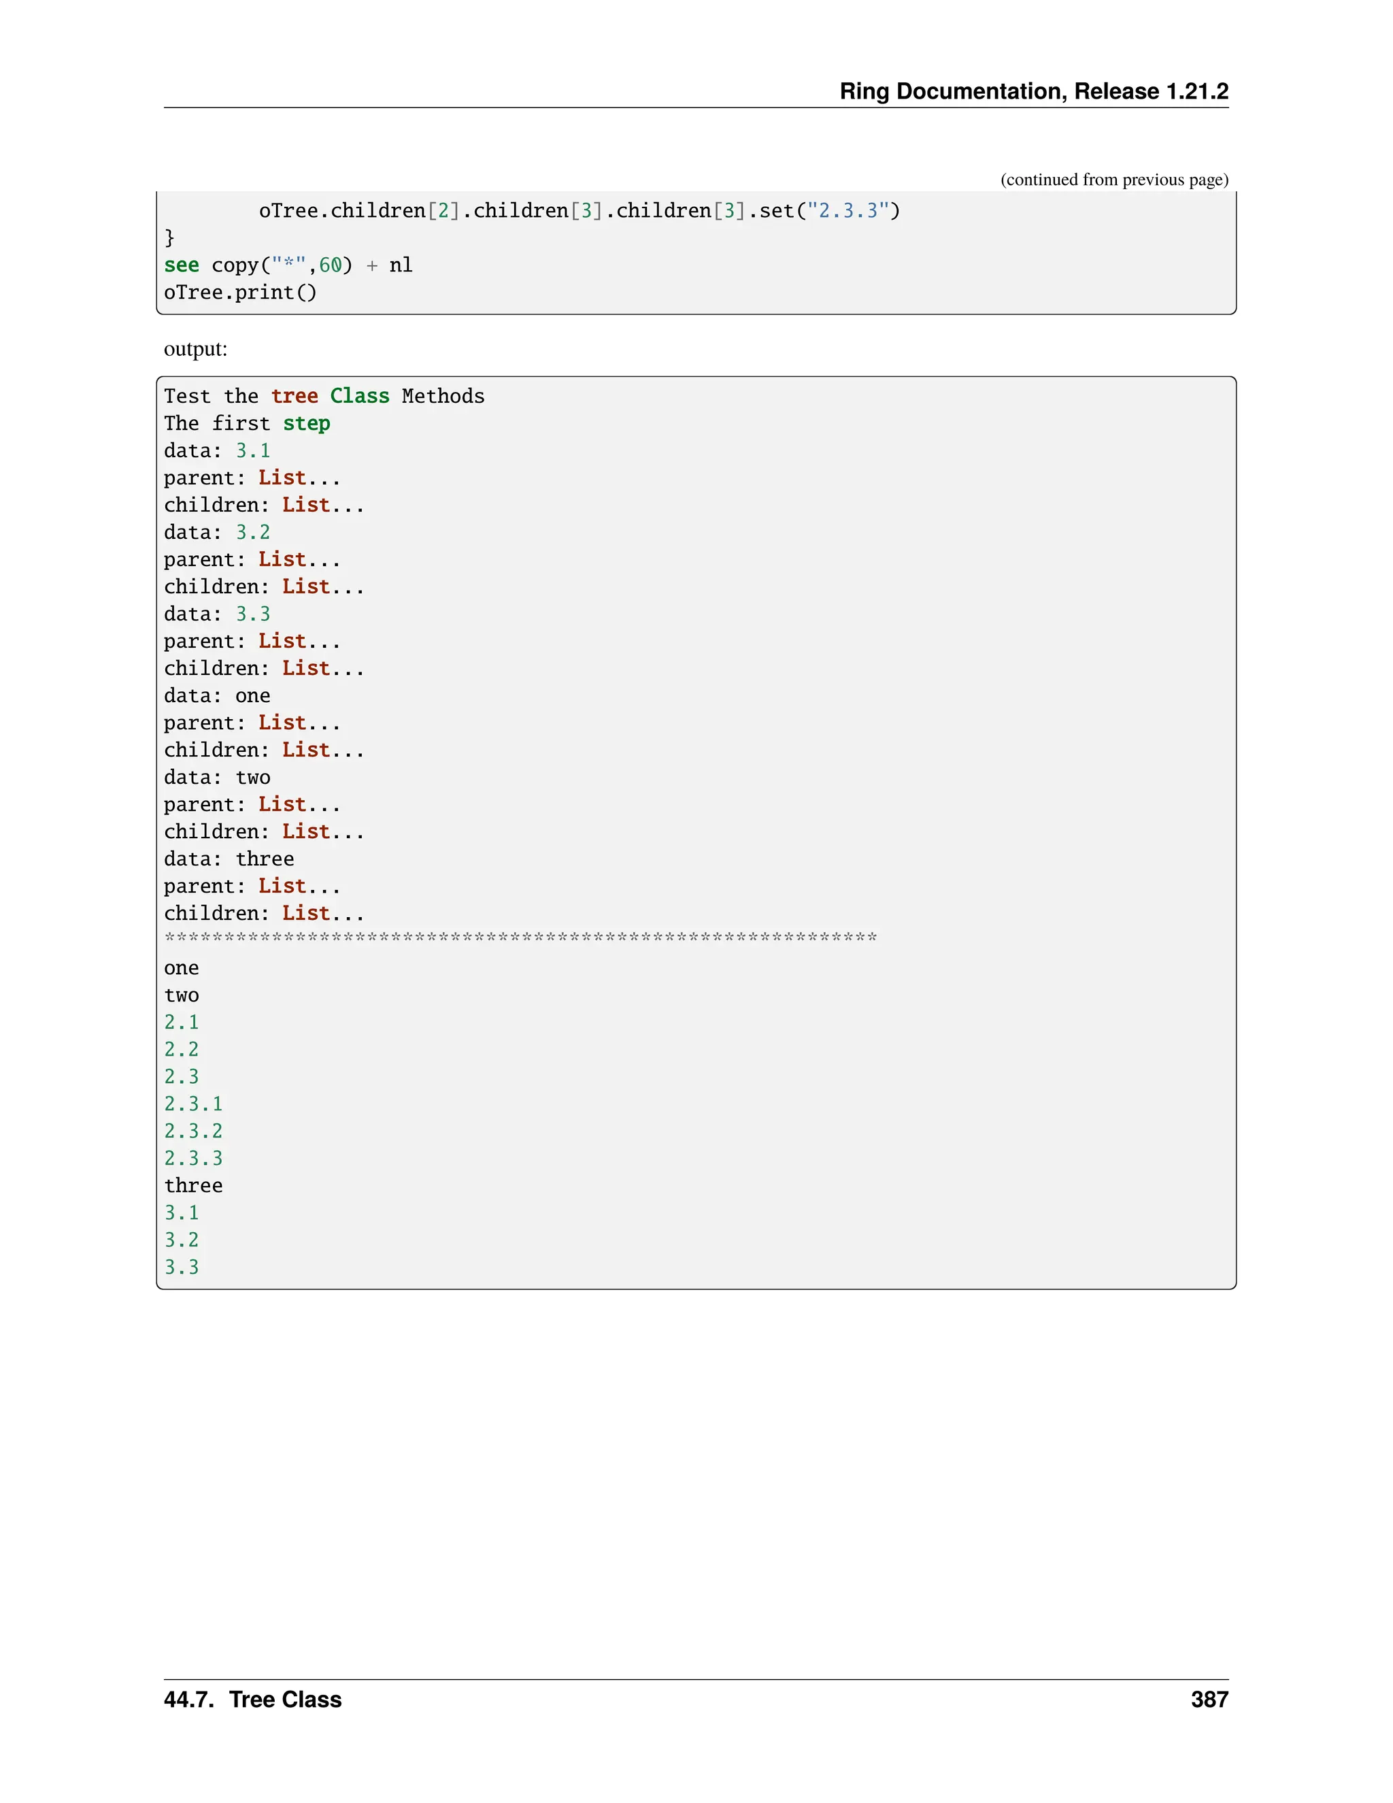Click the 'data: three' output line
The image size is (1393, 1803).
tap(229, 859)
